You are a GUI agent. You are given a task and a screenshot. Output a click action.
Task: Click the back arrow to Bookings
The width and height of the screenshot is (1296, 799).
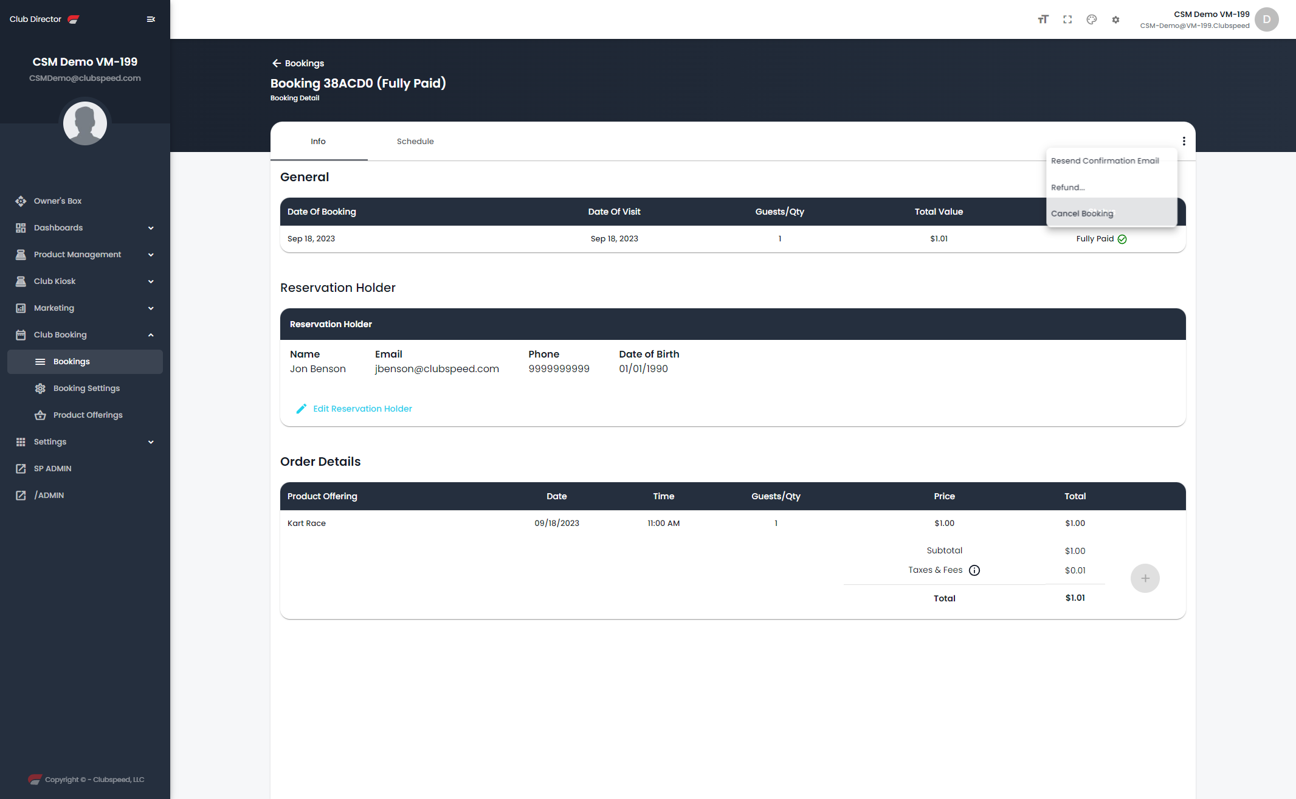(277, 63)
